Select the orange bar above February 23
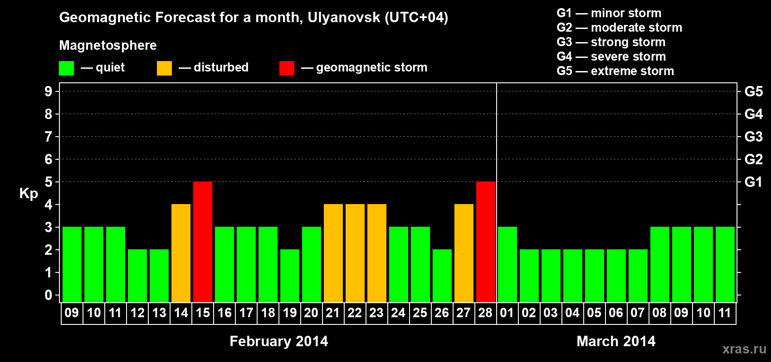 point(377,253)
